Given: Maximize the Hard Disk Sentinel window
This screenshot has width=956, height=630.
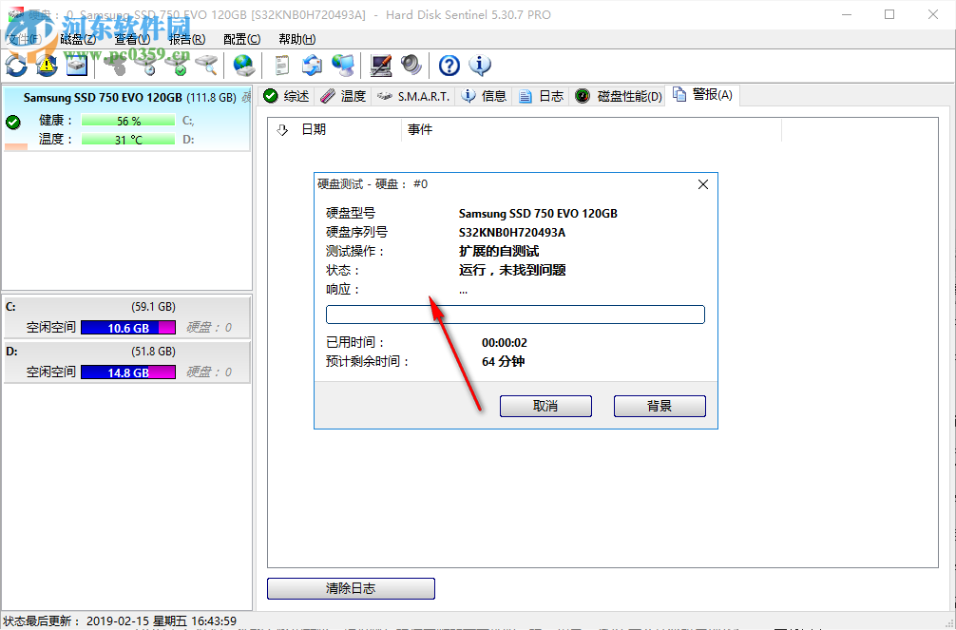Looking at the screenshot, I should [x=889, y=14].
